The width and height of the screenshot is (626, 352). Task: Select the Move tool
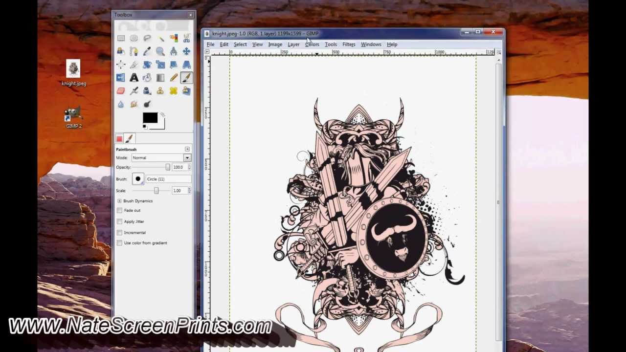186,51
